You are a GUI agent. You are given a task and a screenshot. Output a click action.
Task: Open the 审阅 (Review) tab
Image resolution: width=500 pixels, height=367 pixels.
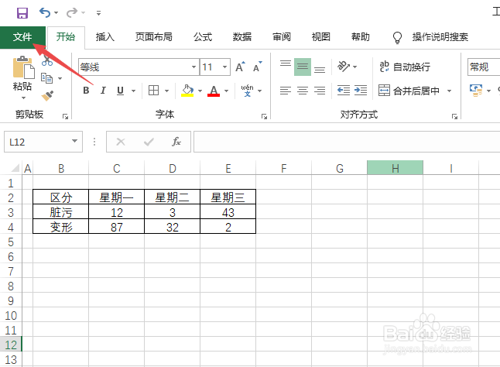[x=282, y=37]
